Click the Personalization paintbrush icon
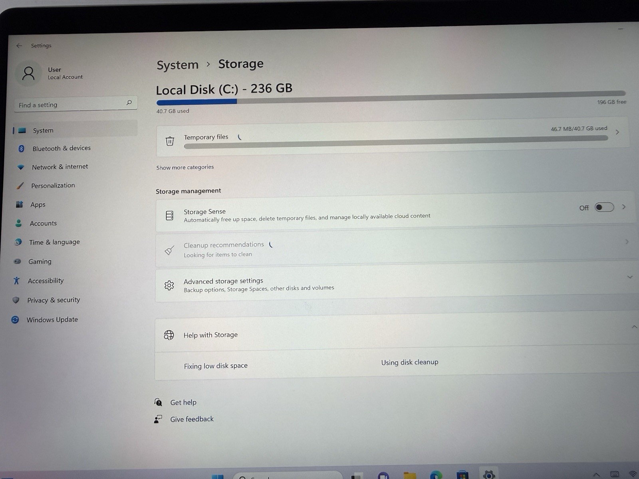 20,186
